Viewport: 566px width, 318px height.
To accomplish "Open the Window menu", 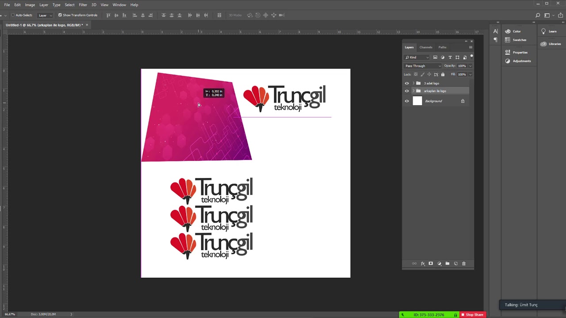I will 119,5.
